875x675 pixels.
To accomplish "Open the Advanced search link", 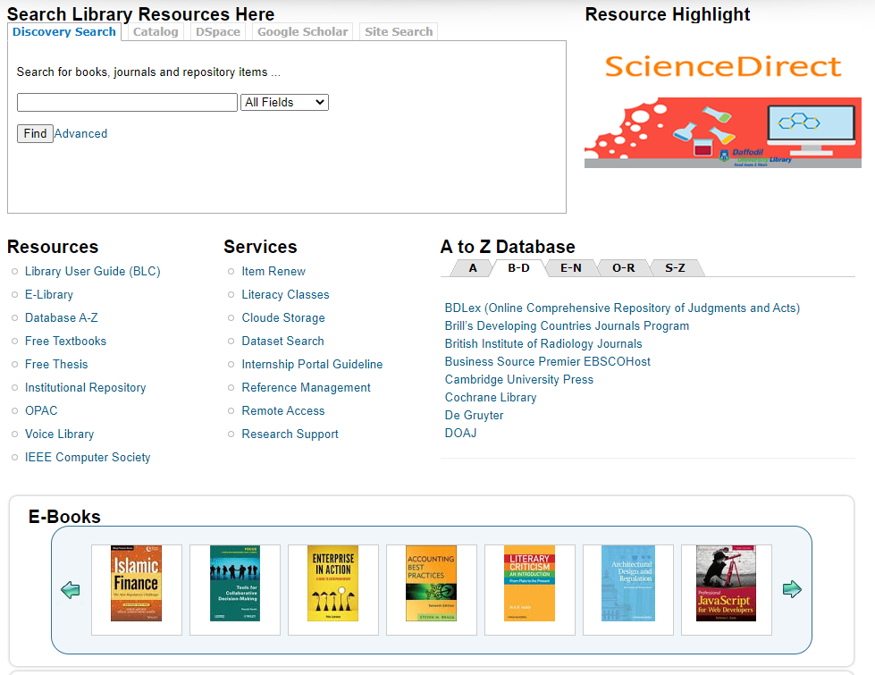I will point(81,133).
